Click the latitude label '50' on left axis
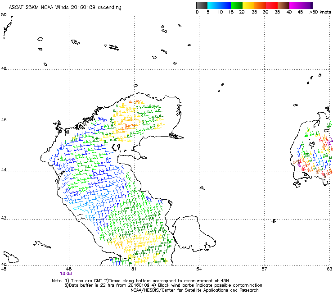 4,15
